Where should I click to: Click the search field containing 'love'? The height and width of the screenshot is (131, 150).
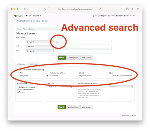click(83, 42)
